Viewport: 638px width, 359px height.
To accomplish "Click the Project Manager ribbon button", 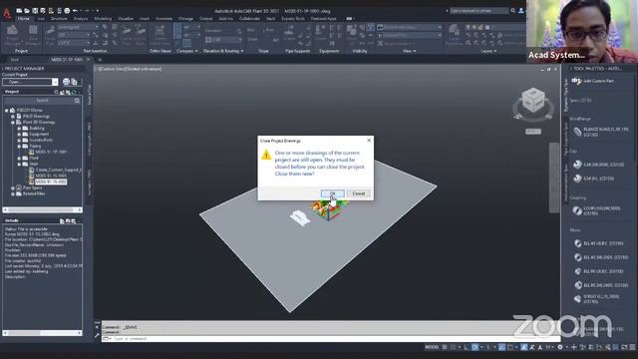I will click(13, 35).
